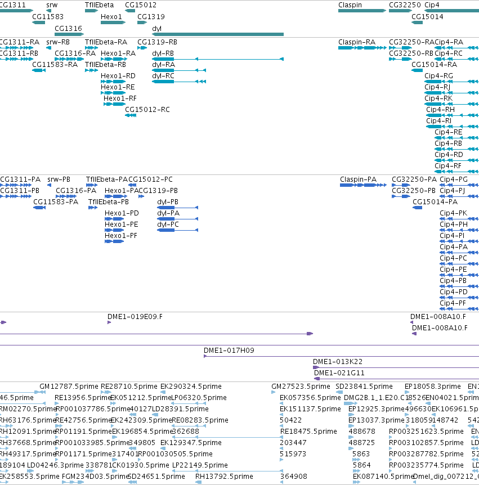Select the DME1-021G11 BAC label
The image size is (479, 485).
(339, 373)
